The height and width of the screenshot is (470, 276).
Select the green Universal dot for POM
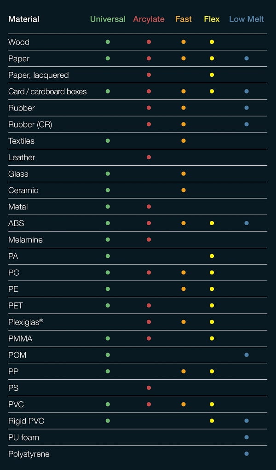pyautogui.click(x=108, y=355)
